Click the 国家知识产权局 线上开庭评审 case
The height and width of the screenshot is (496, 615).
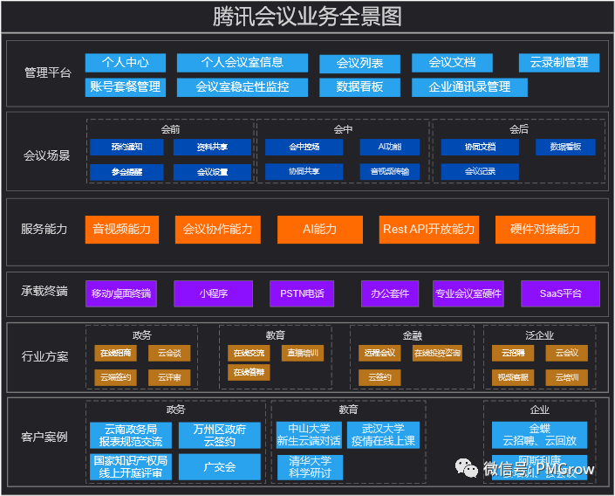[x=131, y=467]
